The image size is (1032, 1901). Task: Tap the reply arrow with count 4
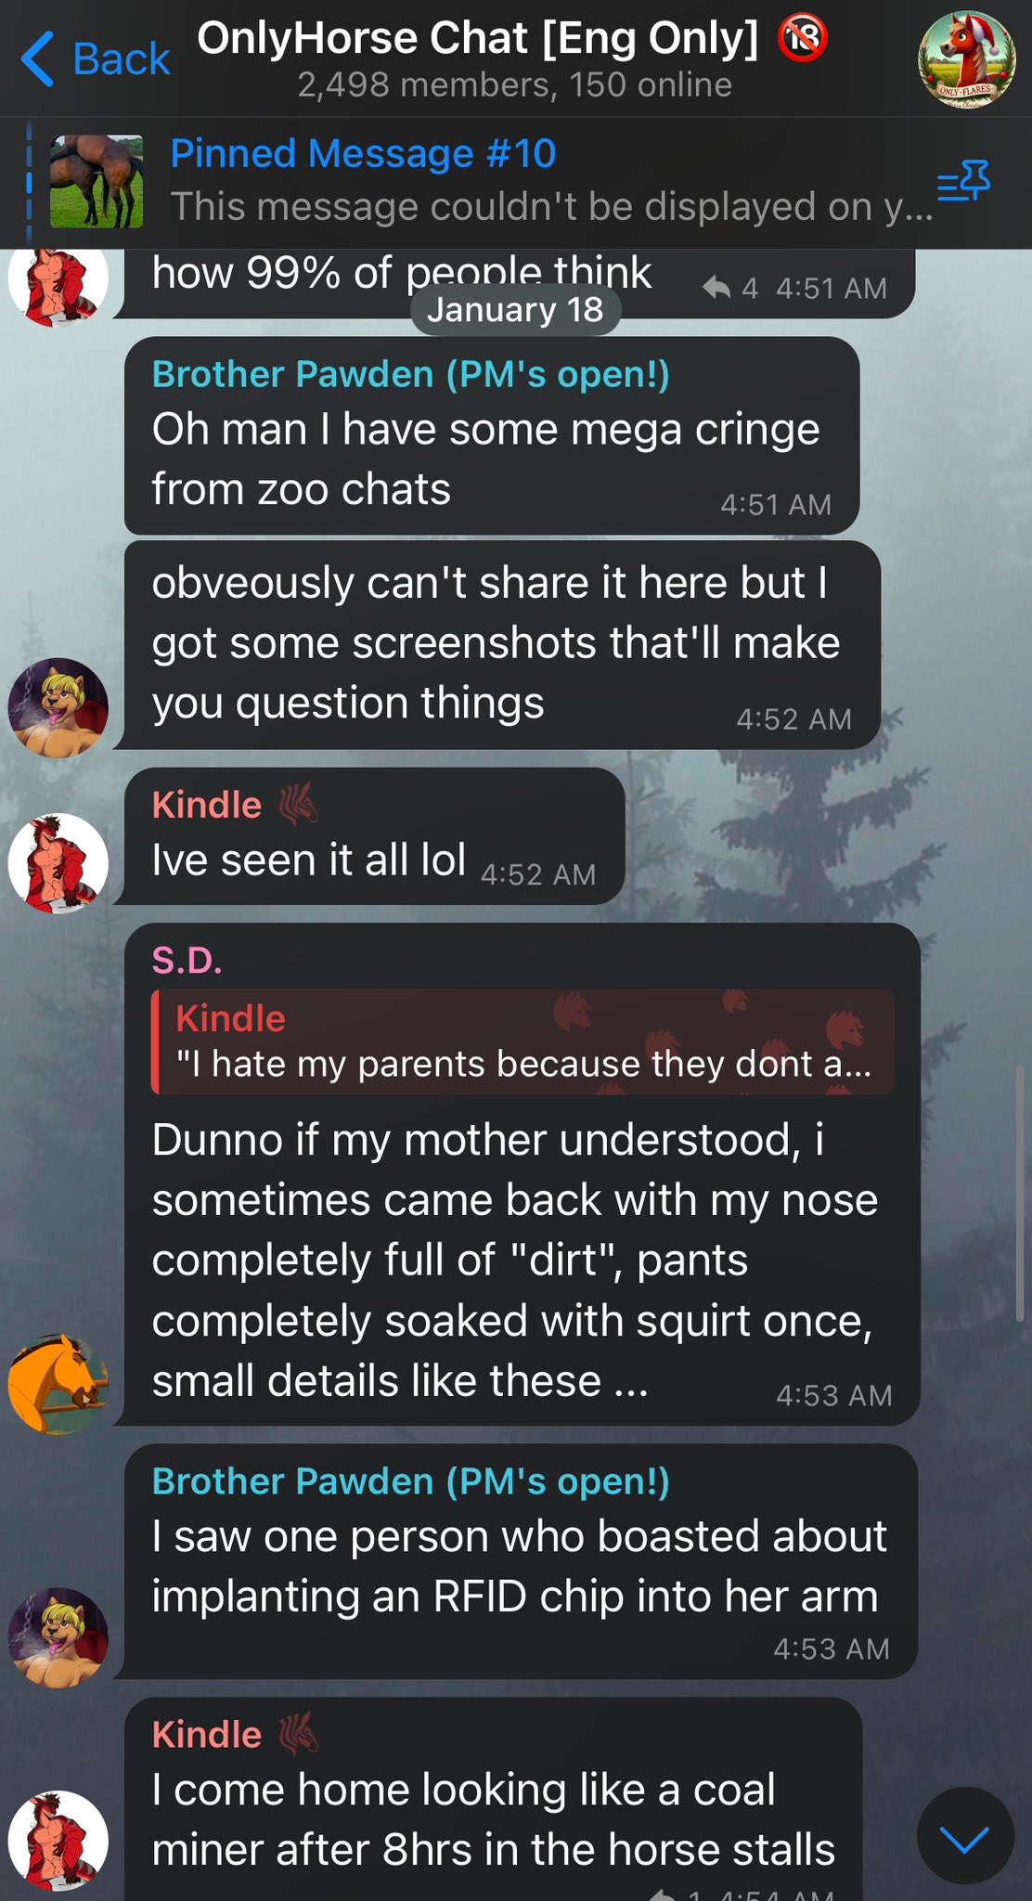pos(716,288)
